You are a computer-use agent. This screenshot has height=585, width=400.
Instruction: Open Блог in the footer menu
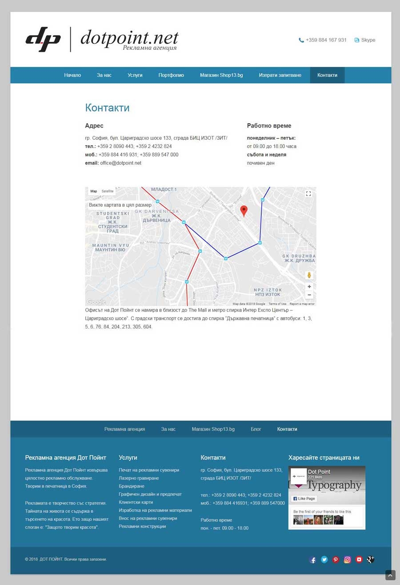point(256,429)
